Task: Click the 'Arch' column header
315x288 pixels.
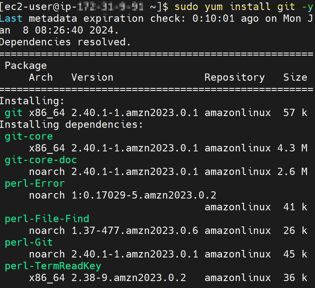Action: 41,77
